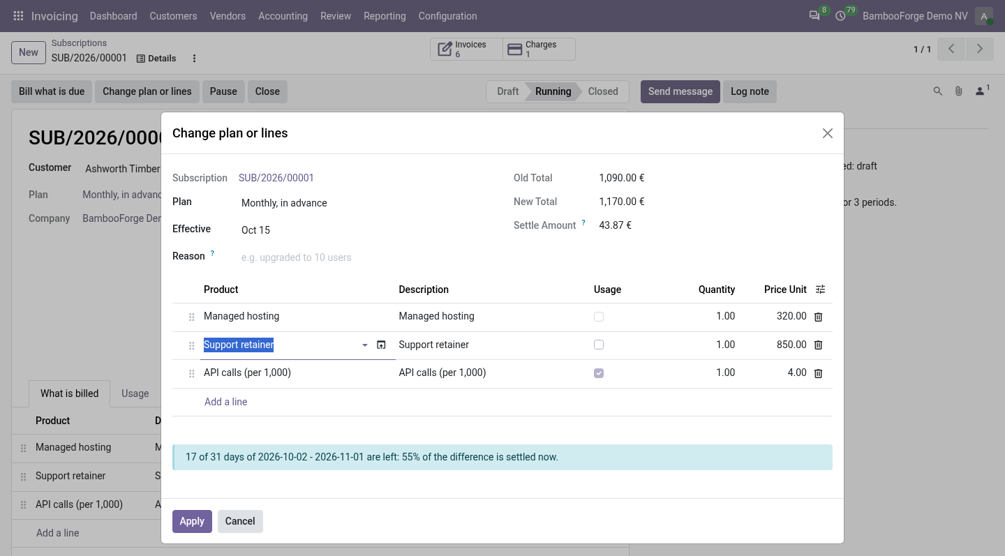The width and height of the screenshot is (1005, 556).
Task: Open the Configuration menu
Action: (x=447, y=16)
